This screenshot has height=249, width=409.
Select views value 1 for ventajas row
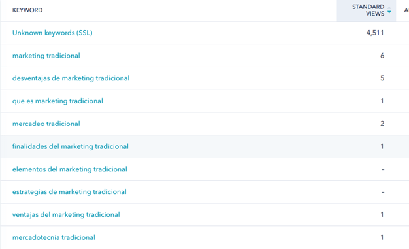382,214
